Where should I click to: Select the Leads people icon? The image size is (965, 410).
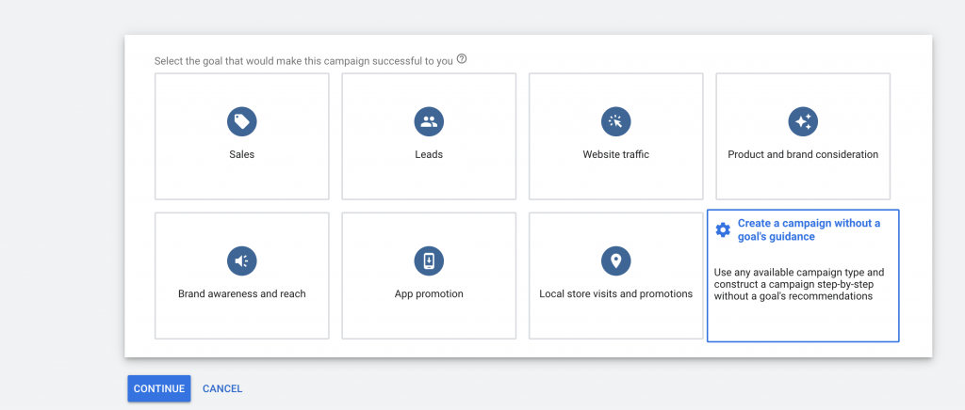pyautogui.click(x=429, y=121)
